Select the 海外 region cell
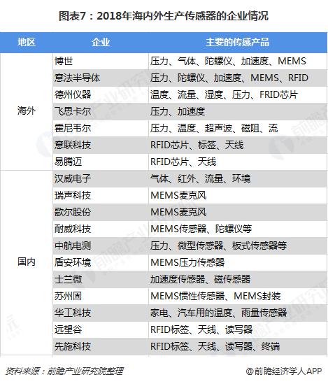Screen dimensions: 328x384 point(27,111)
